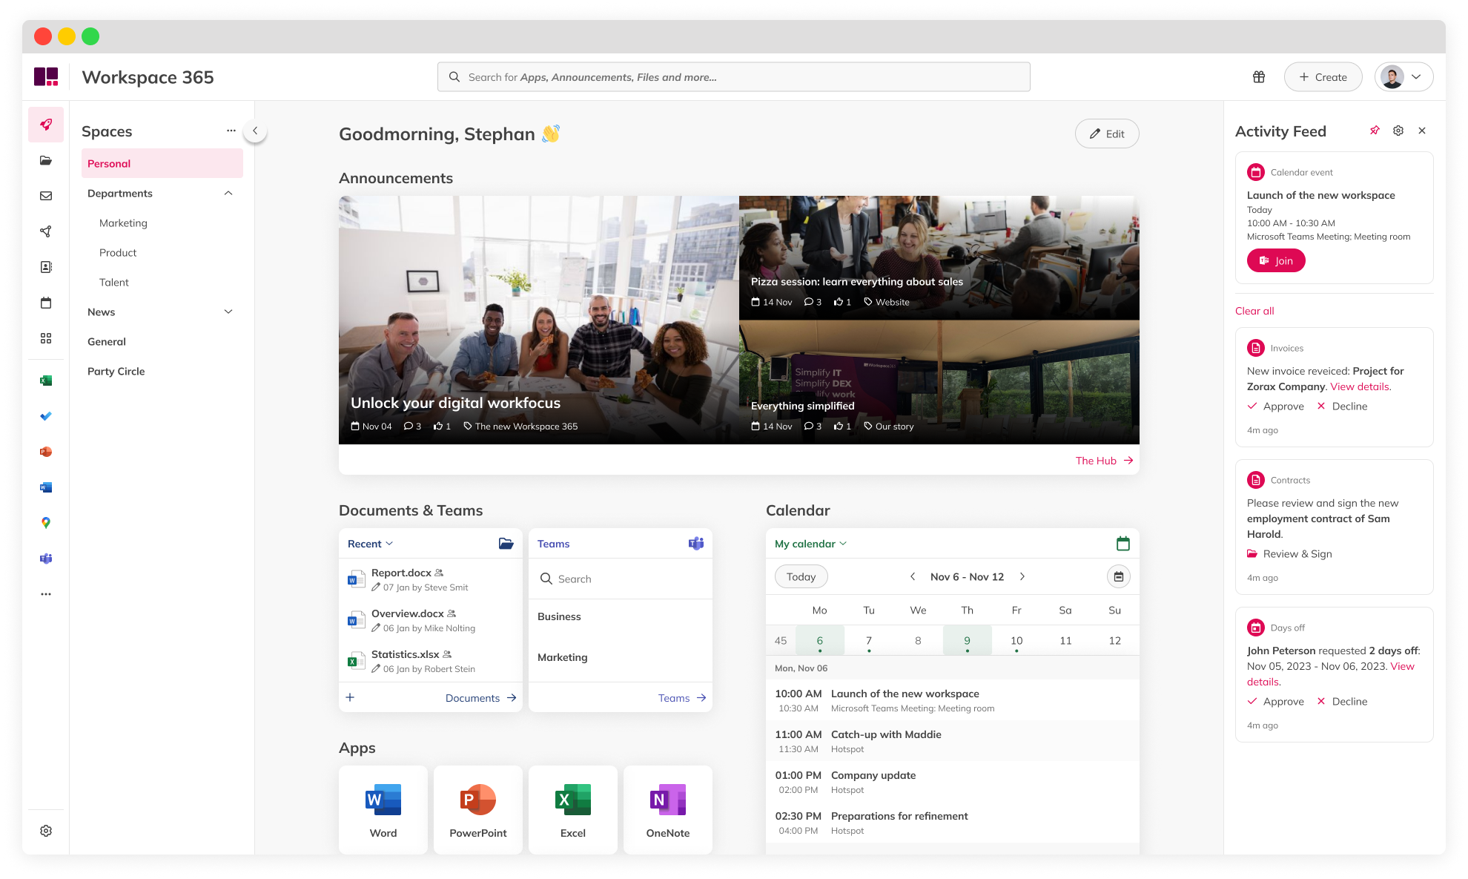Unpin the Activity Feed panel
Screen dimensions: 1468x879
click(x=1375, y=130)
